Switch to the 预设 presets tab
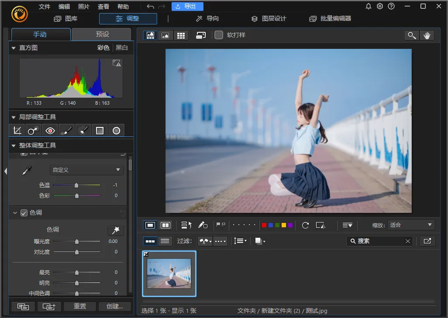The height and width of the screenshot is (318, 448). pos(102,34)
